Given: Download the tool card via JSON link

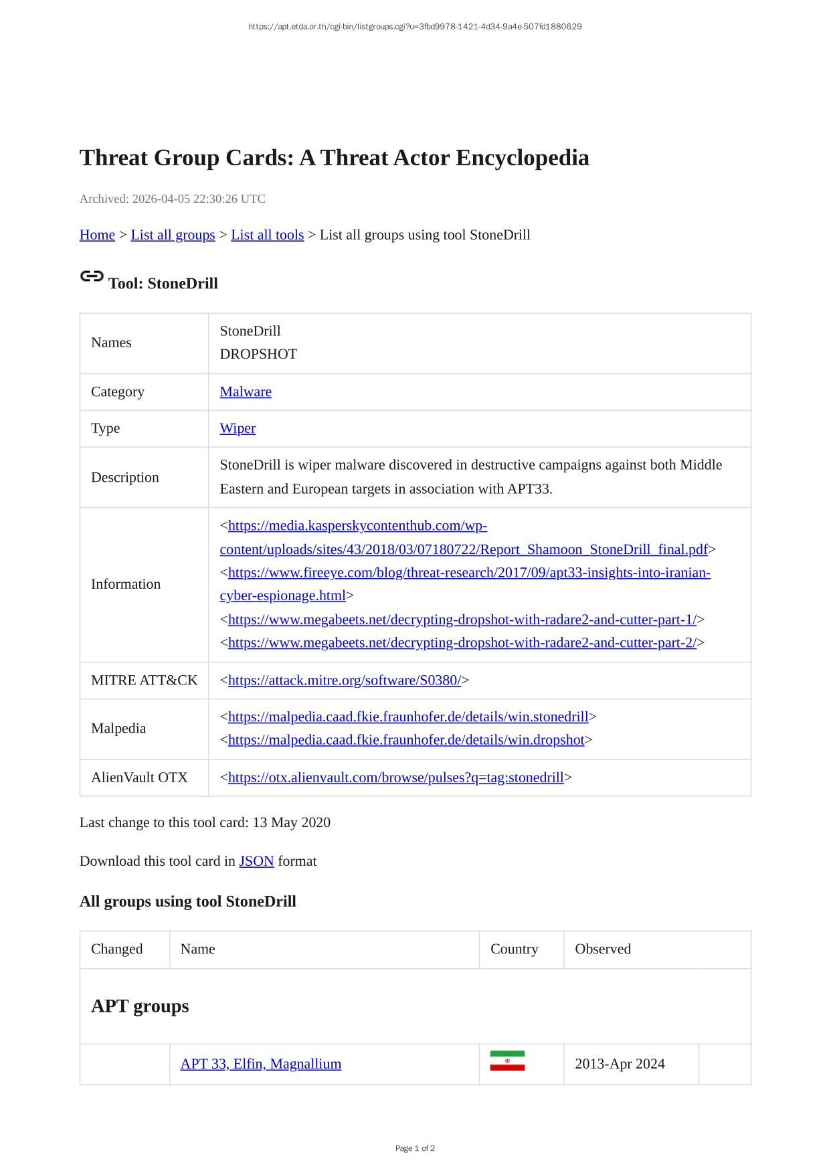Looking at the screenshot, I should point(256,861).
